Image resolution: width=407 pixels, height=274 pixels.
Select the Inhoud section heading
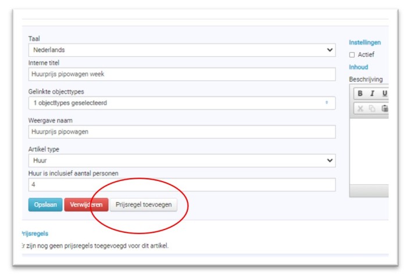point(359,67)
